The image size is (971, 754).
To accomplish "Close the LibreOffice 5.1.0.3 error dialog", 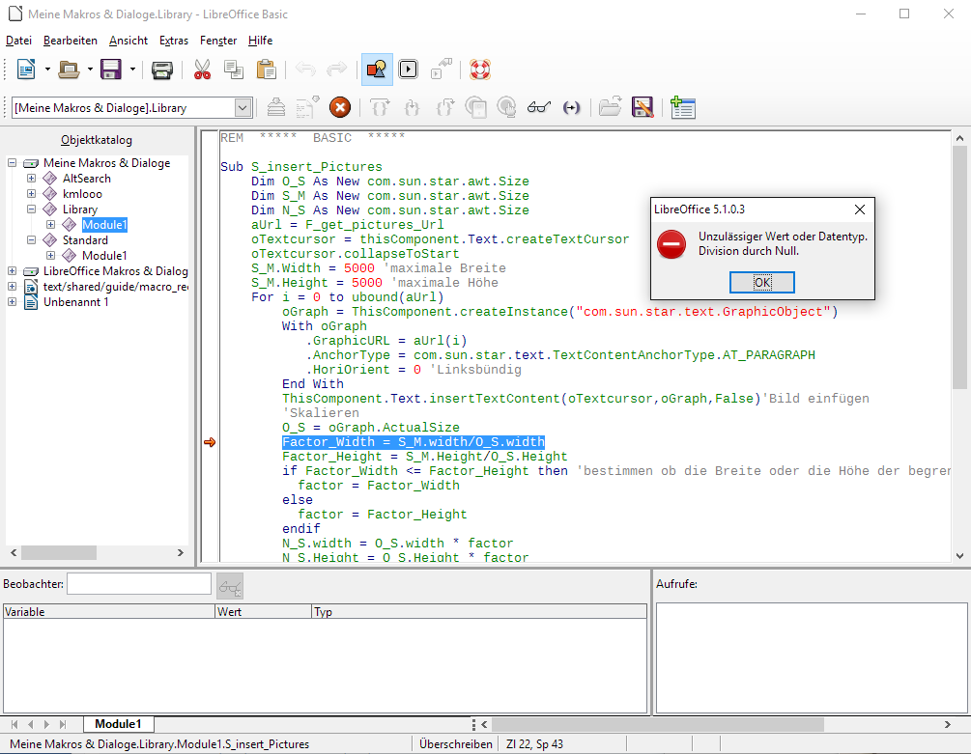I will [x=860, y=209].
